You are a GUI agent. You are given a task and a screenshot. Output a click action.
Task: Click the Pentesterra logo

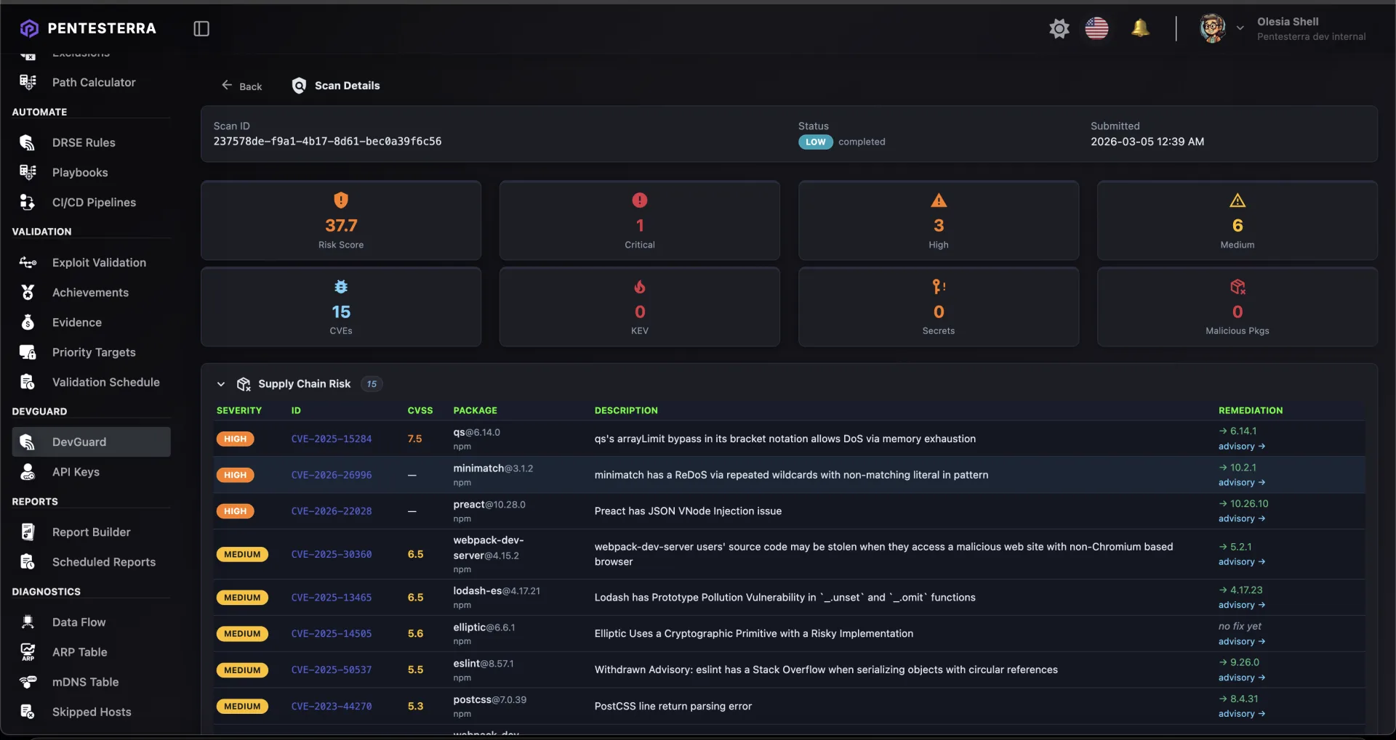point(89,28)
